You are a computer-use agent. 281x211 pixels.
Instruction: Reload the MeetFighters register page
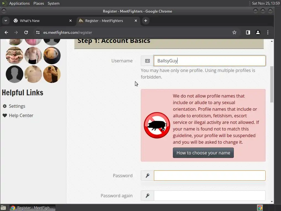26,32
